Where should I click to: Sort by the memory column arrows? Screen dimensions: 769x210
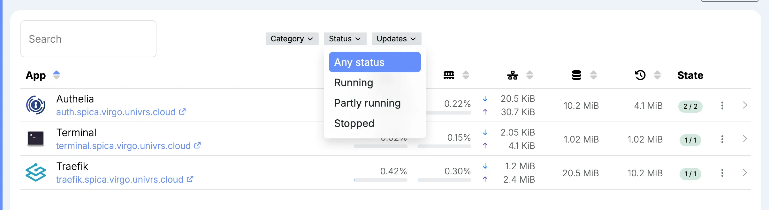(466, 75)
